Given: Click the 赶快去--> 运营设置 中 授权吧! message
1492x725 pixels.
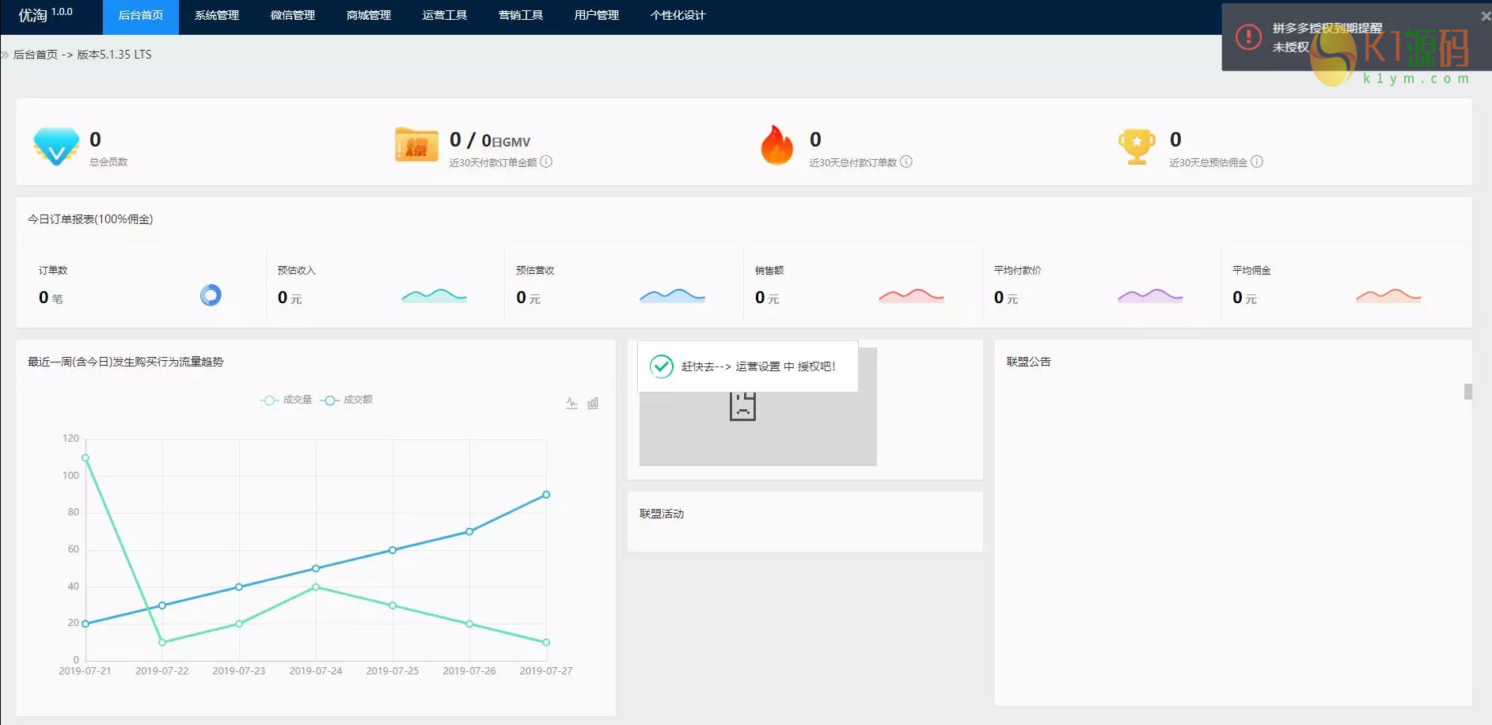Looking at the screenshot, I should [758, 366].
